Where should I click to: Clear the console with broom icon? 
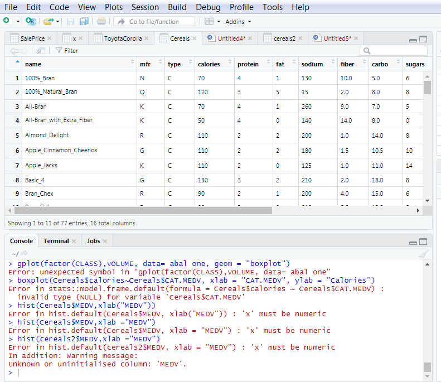click(423, 254)
